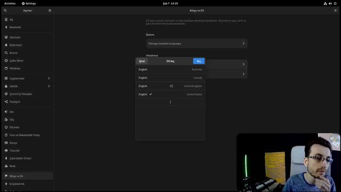Open the Settings app menu in top bar

point(29,4)
